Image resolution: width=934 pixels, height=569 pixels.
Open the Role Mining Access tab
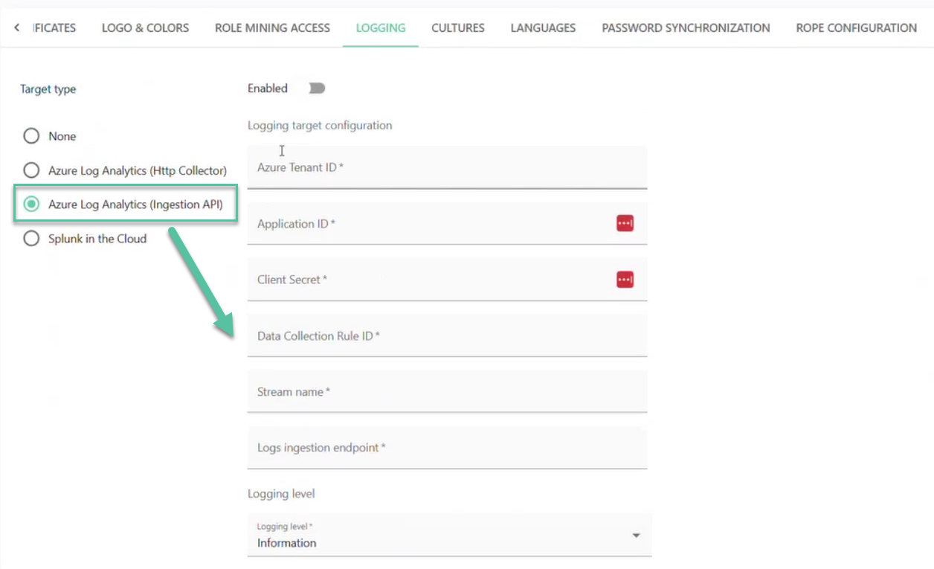[x=272, y=28]
